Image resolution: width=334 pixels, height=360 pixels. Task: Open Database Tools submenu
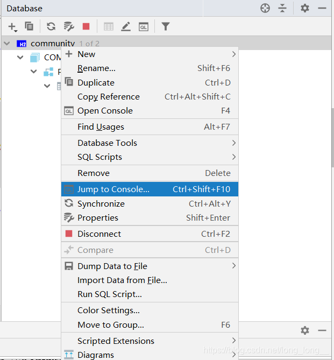(150, 143)
